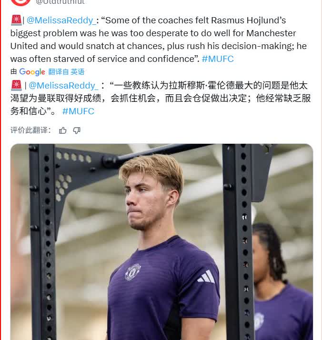Screen dimensions: 322x340
Task: Open @MelissaReddy_ mention in the Chinese translation
Action: click(x=63, y=85)
